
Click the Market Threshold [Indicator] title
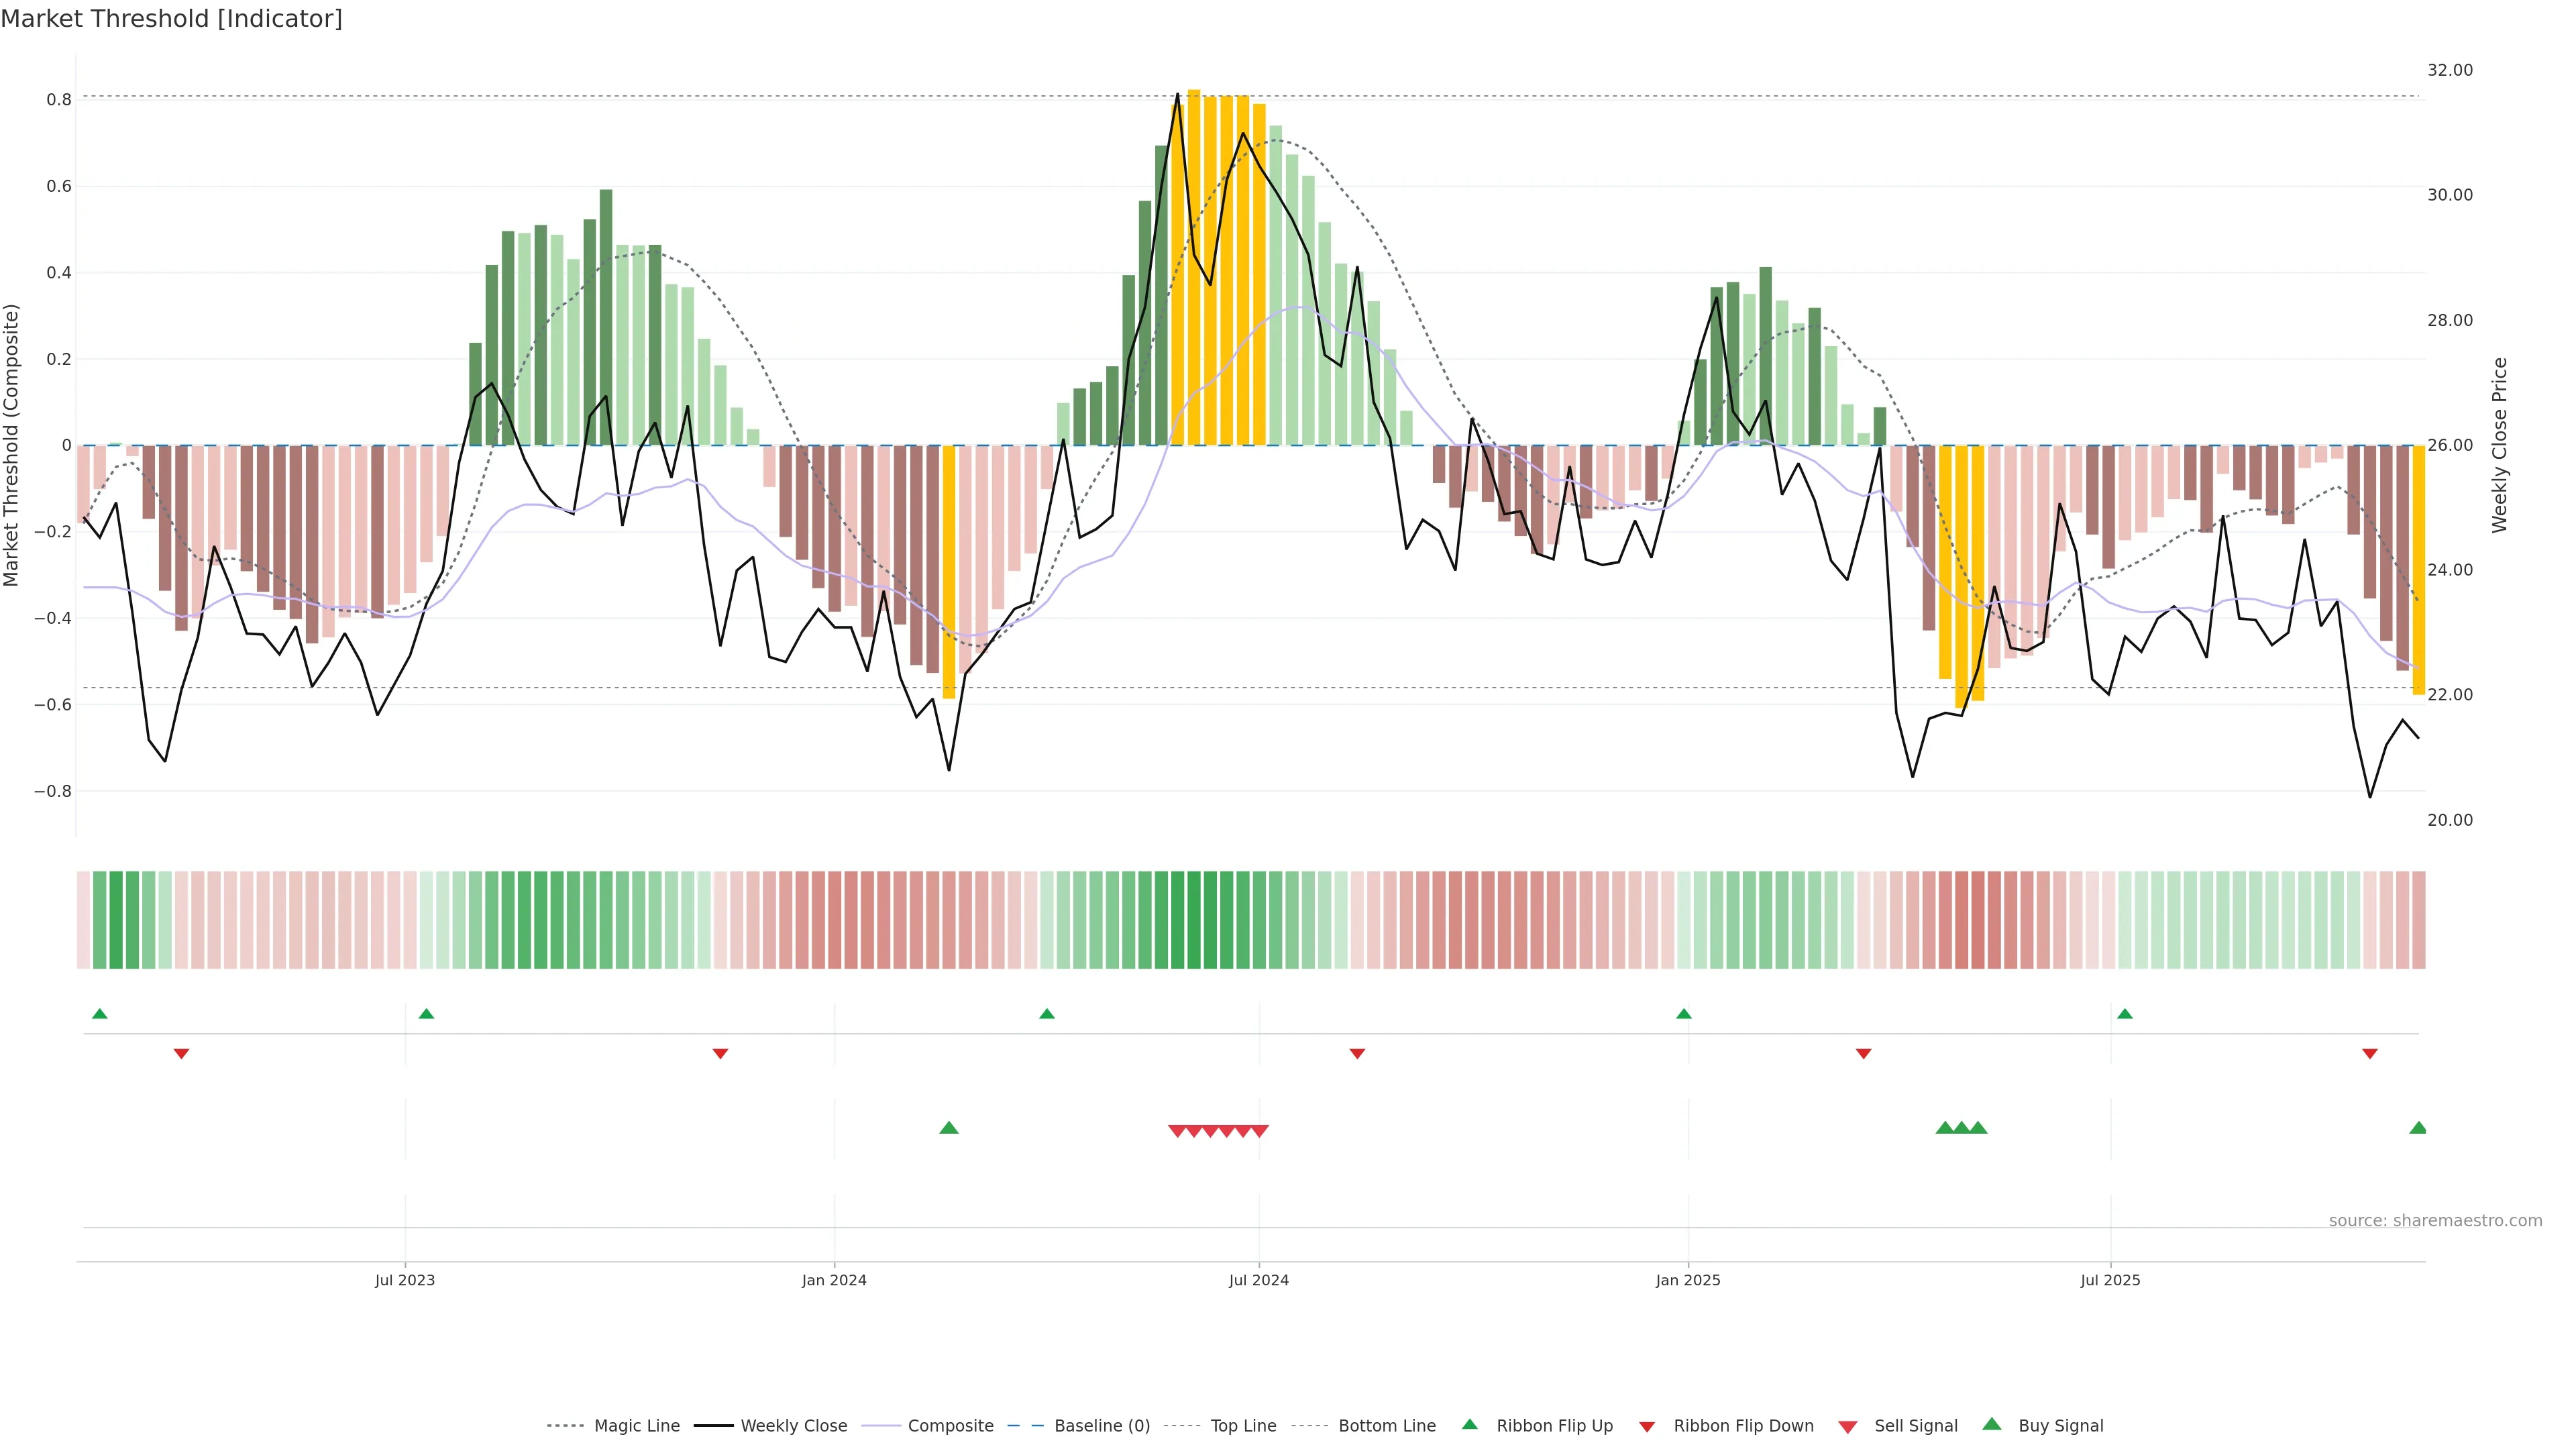tap(171, 19)
